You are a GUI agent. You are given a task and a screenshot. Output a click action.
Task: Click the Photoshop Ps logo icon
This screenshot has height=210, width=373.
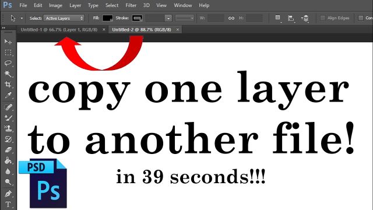[x=8, y=5]
